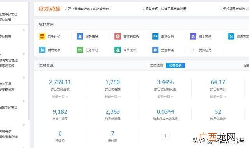The height and width of the screenshot is (148, 249).
Task: Expand the sidebar chevron above 微淘内容管理
Action: 24,54
